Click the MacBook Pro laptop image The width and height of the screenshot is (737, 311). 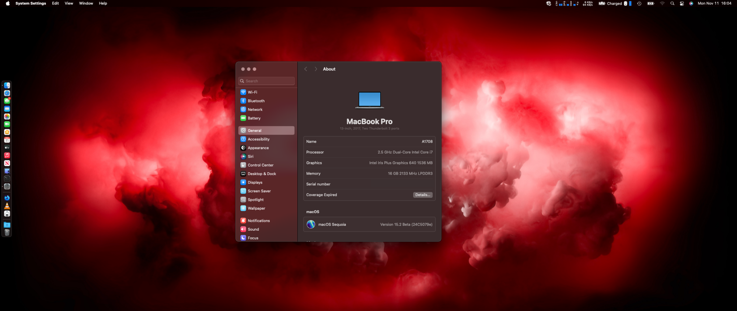370,100
